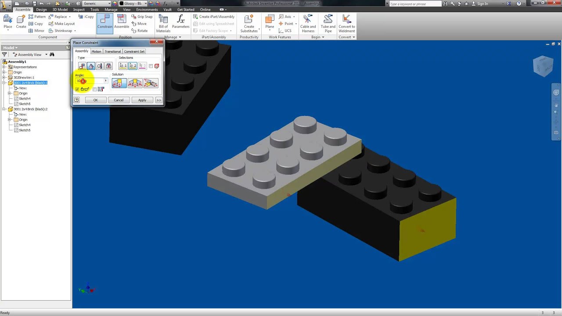The width and height of the screenshot is (562, 316).
Task: Click the Place component tool
Action: point(8,22)
